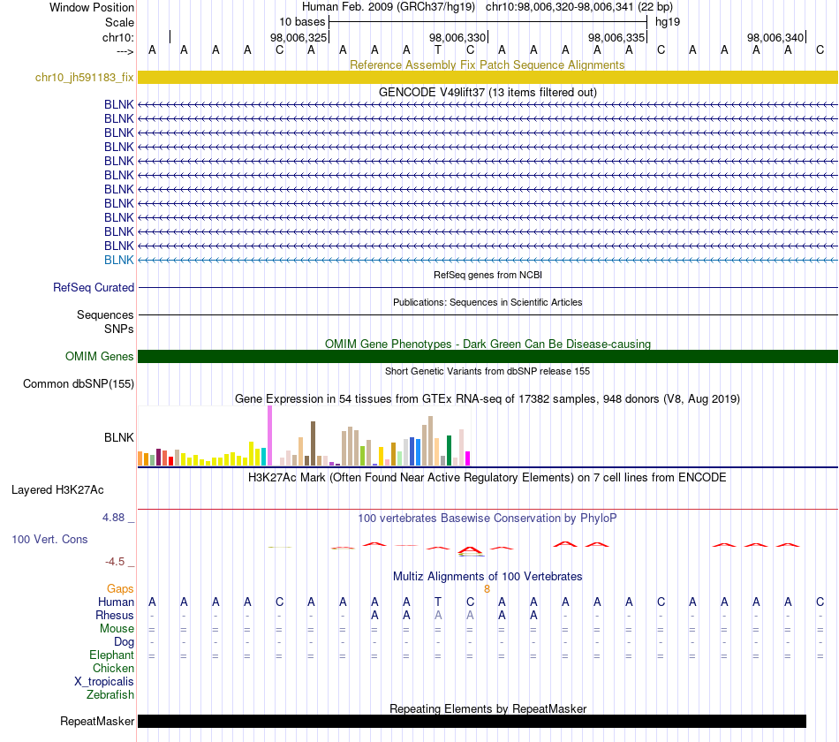Click the yellow chr10_jh591183_fix alignment bar
Image resolution: width=839 pixels, height=742 pixels.
pos(488,77)
